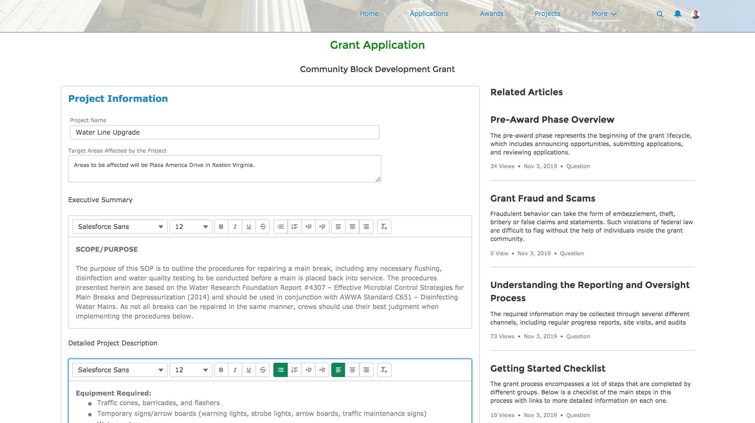Switch to the Awards navigation tab

pos(491,14)
